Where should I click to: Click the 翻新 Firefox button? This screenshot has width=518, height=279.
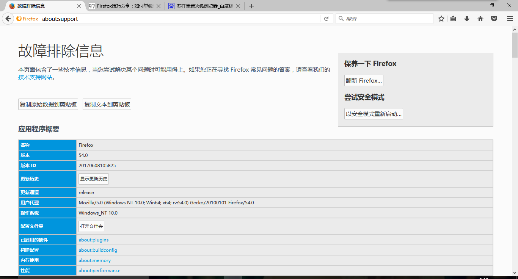(x=363, y=80)
